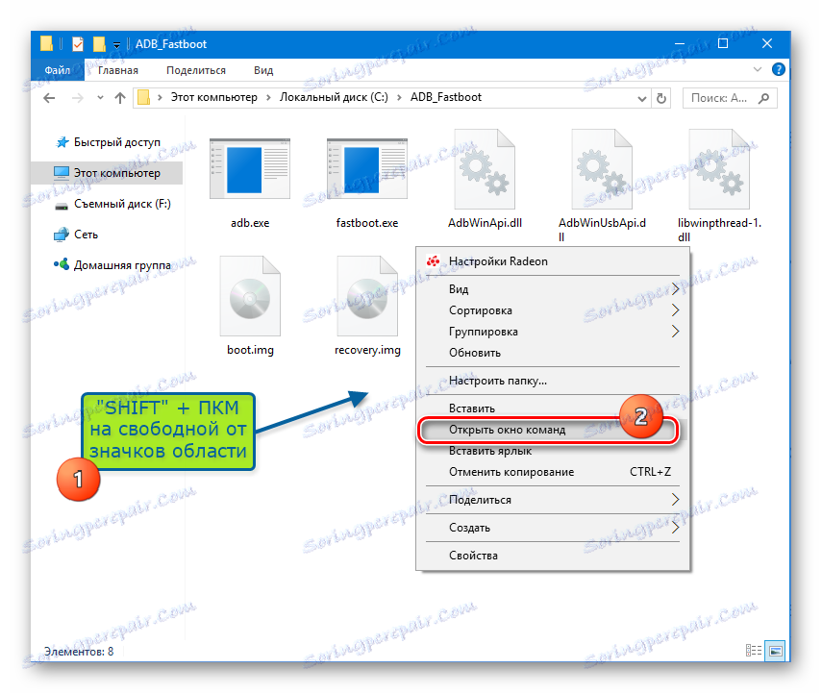Go up one folder level

click(120, 98)
